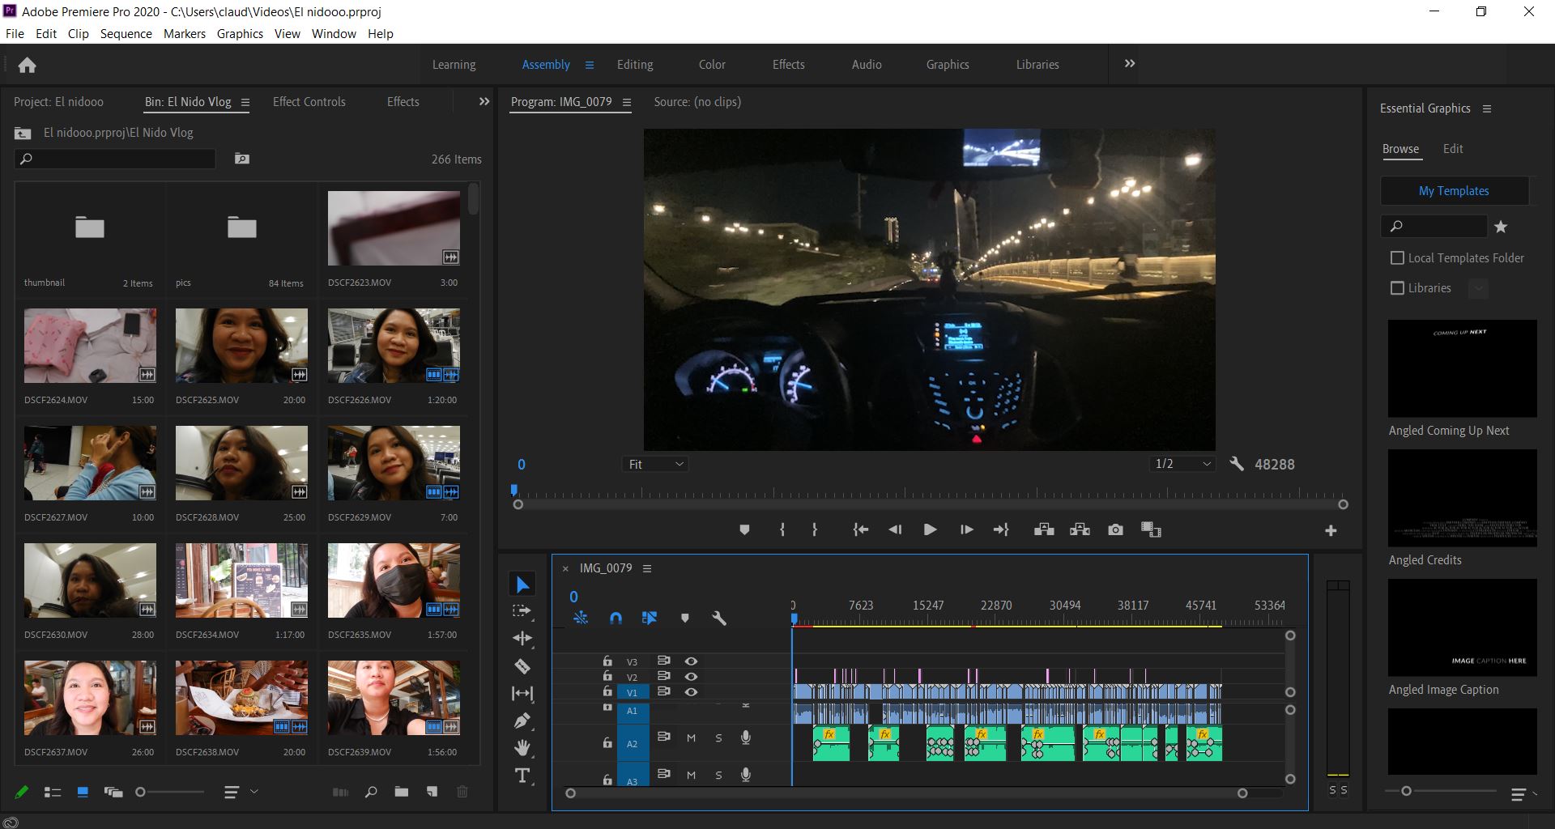Select the DSCF2638.MOV thumbnail

pos(241,698)
